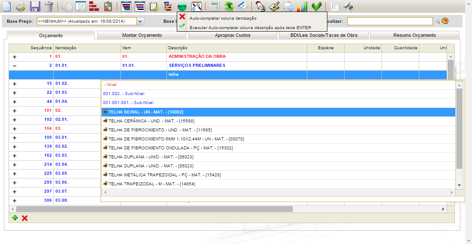Choose TELHA DE FIBROCIMENTO 6MM [00070] suggestion
472x244 pixels.
[x=278, y=139]
